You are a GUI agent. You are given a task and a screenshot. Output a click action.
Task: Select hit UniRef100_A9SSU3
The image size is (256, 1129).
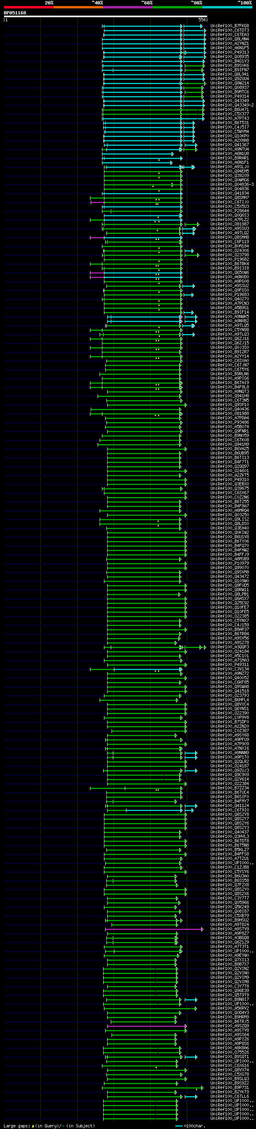(x=230, y=228)
